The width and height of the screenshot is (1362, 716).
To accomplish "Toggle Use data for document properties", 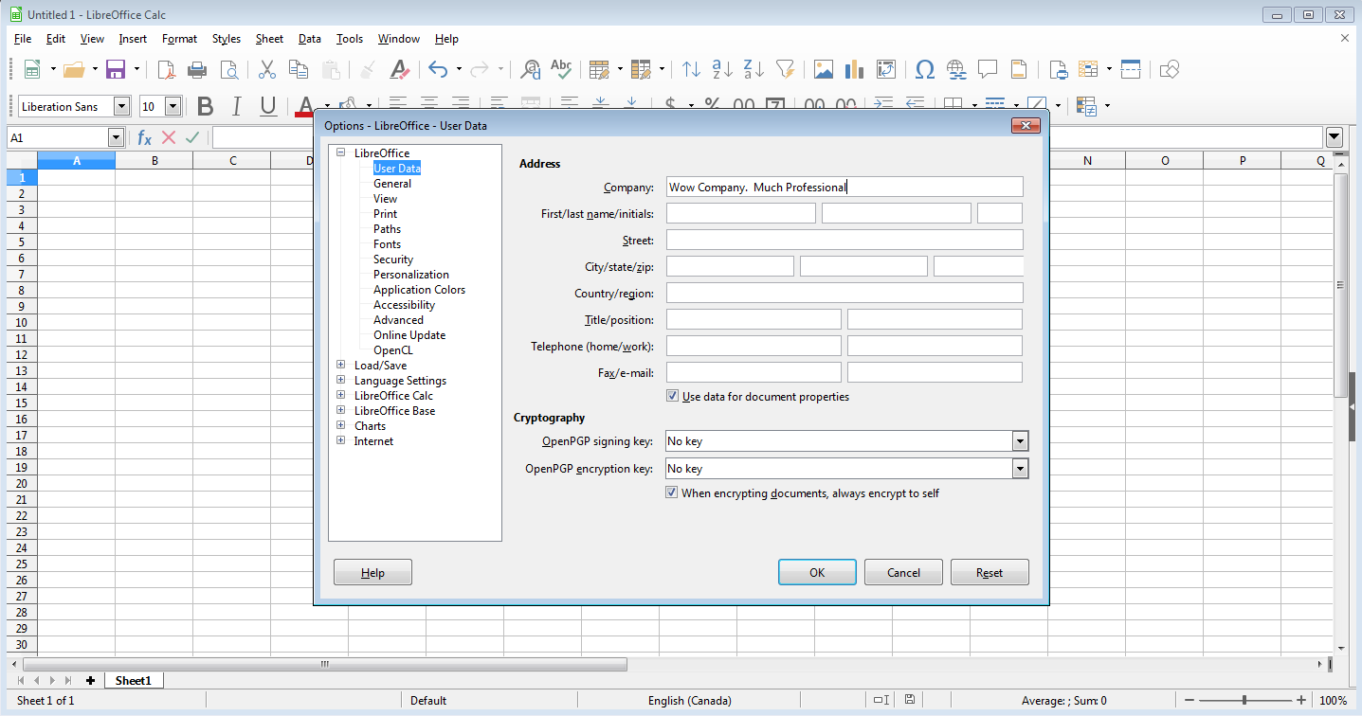I will [x=672, y=396].
